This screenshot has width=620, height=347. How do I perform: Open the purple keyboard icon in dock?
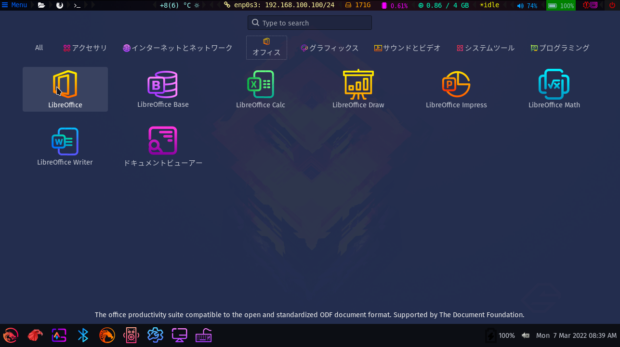203,335
